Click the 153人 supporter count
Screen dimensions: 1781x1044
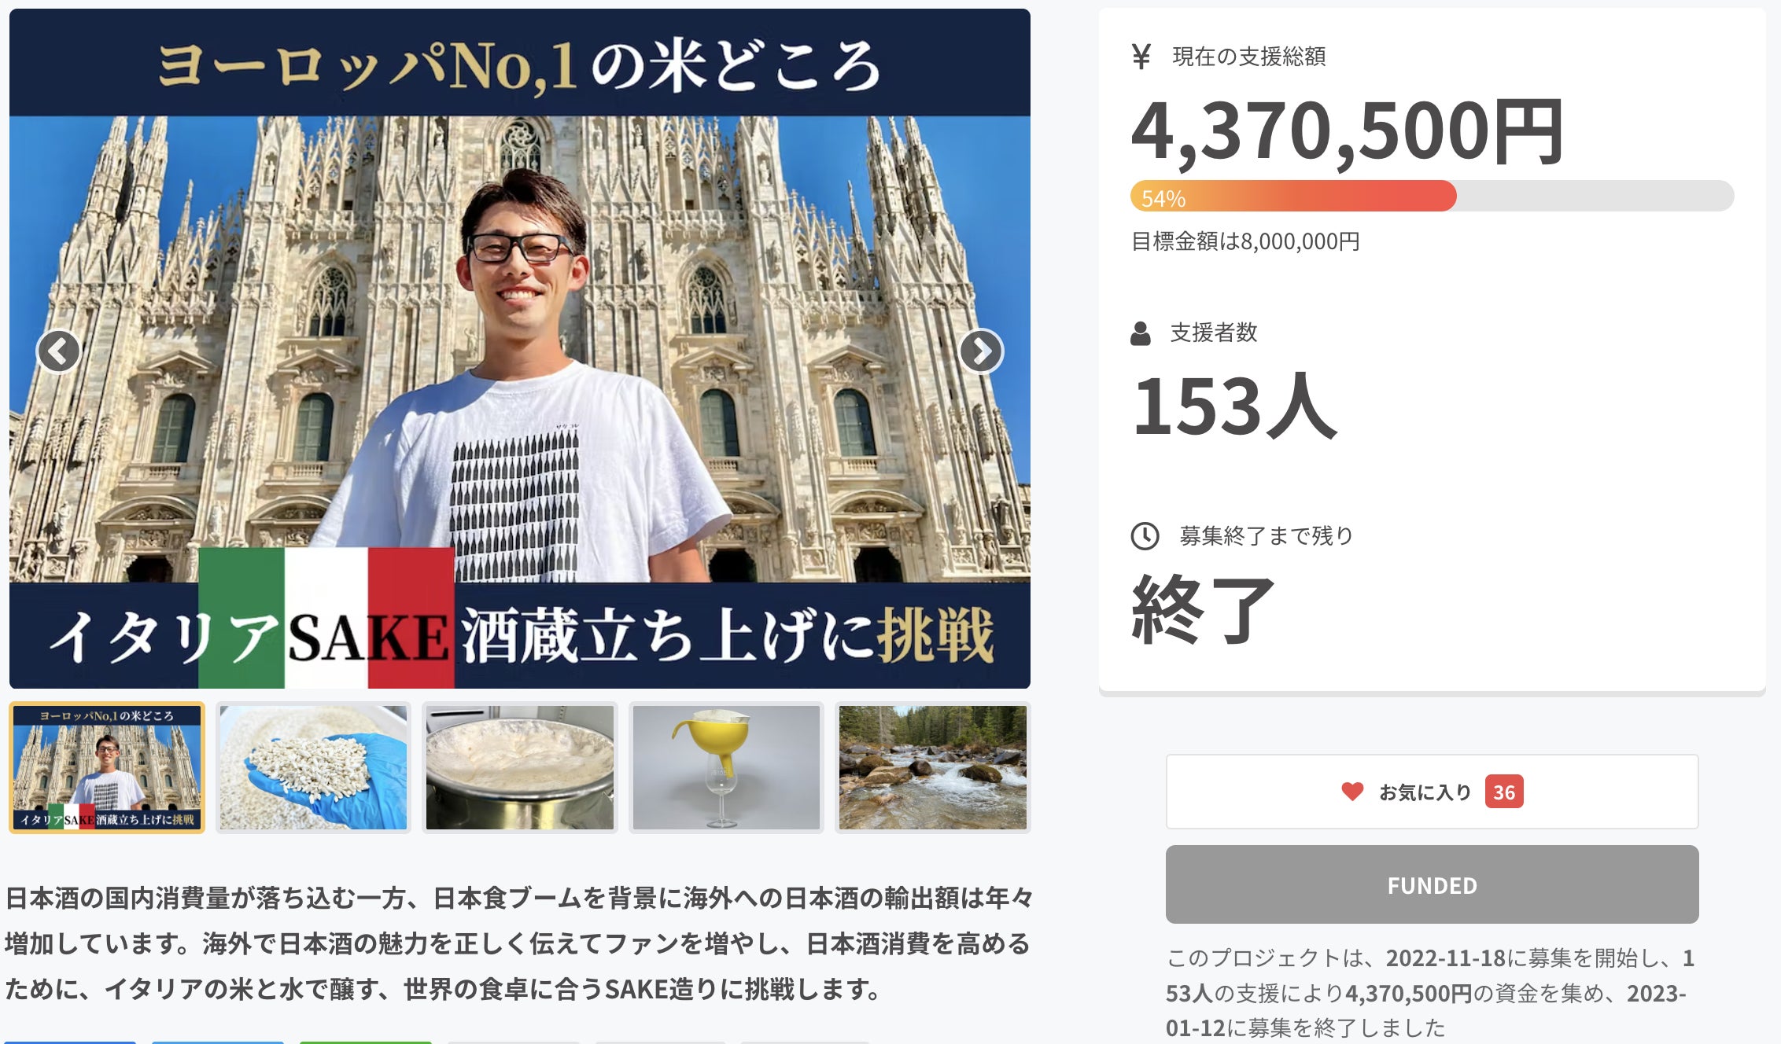click(1234, 406)
